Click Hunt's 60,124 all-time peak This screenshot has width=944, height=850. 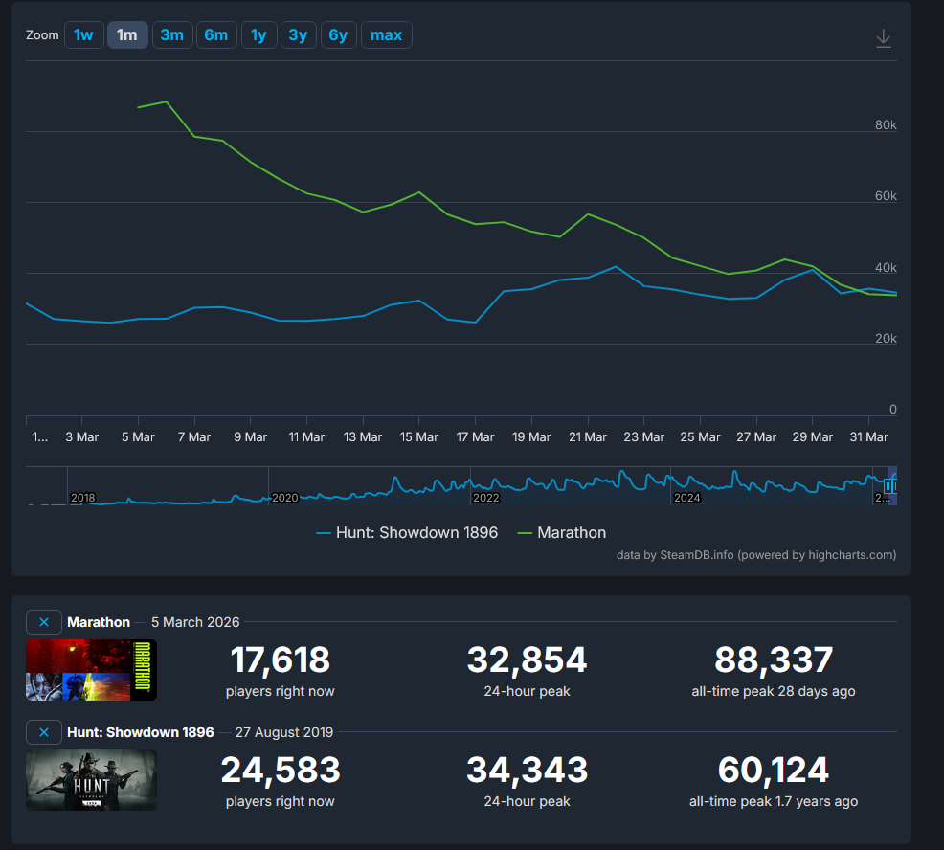click(x=774, y=770)
